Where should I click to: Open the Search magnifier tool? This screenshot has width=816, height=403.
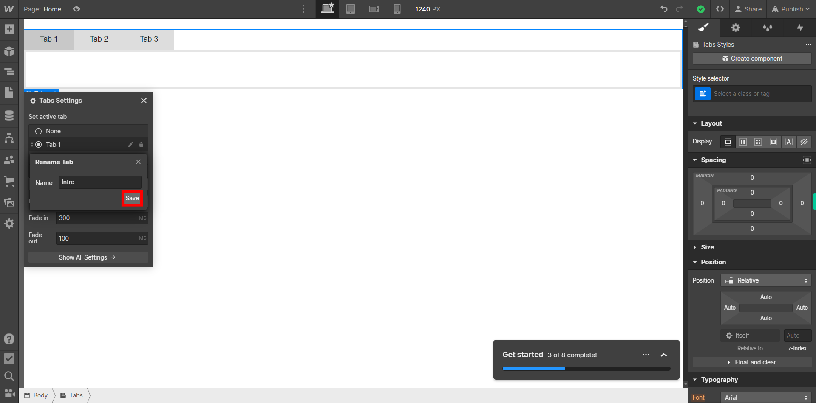(x=9, y=376)
